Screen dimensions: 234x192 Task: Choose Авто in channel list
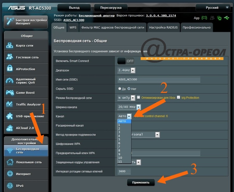pyautogui.click(x=124, y=121)
